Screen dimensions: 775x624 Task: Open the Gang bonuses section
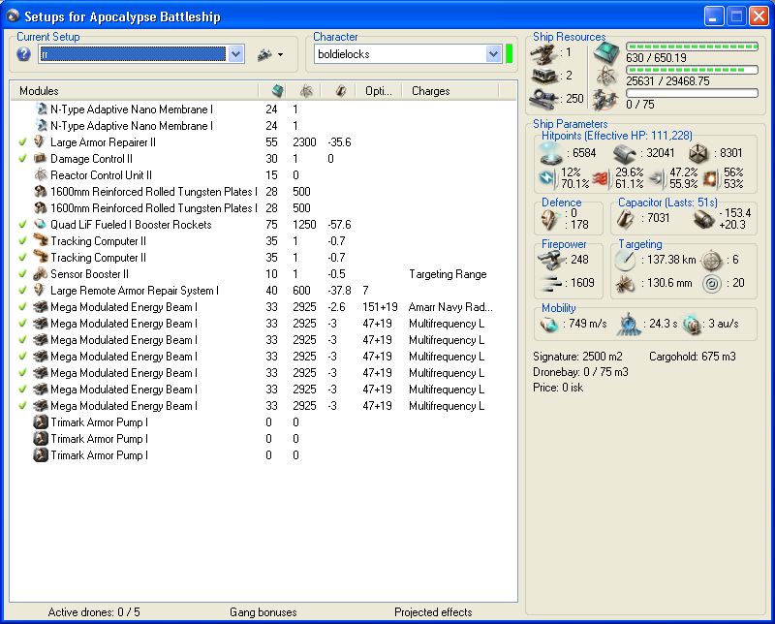click(x=263, y=612)
